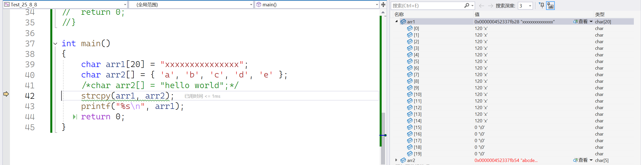The width and height of the screenshot is (641, 165).
Task: Select the arr1 [5] element row
Action: click(x=513, y=61)
